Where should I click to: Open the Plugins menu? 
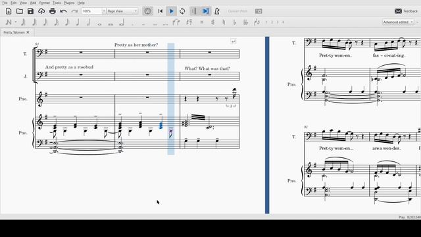coord(69,3)
